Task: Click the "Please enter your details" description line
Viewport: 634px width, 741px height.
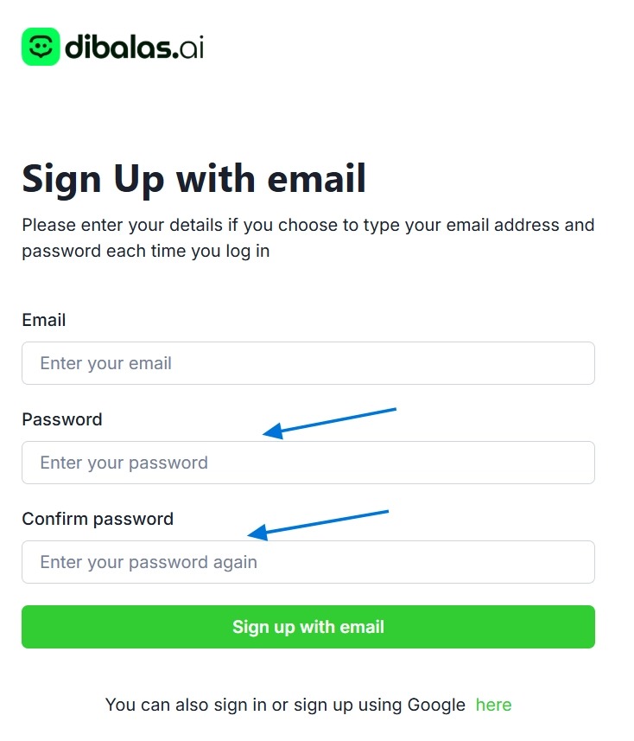Action: [307, 226]
